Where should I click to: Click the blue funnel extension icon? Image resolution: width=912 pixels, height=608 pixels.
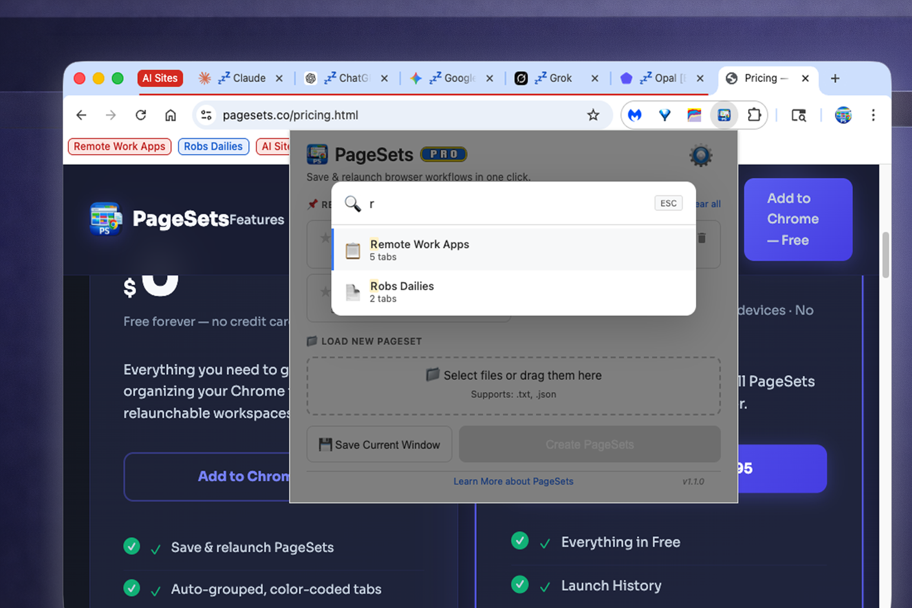[x=665, y=115]
